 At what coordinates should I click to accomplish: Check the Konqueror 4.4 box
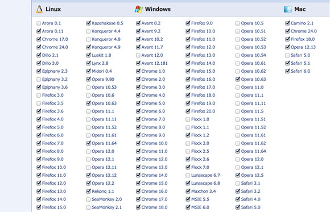[88, 31]
